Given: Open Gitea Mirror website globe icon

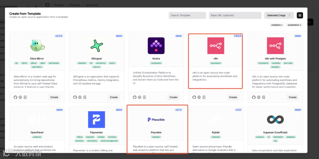Looking at the screenshot, I should (20, 97).
